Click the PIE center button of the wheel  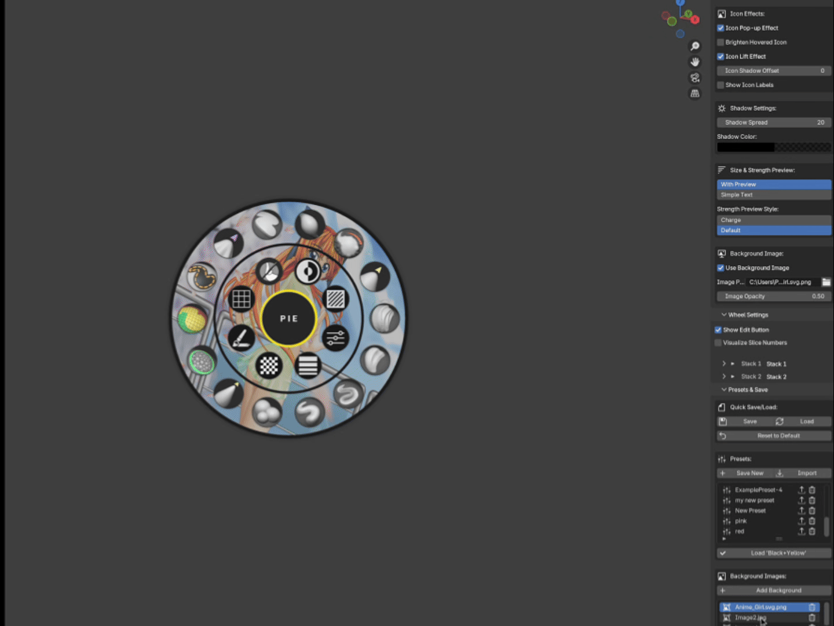288,318
